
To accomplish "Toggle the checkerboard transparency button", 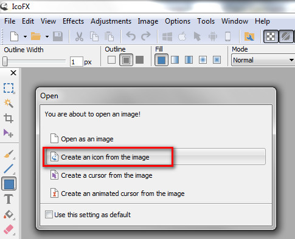I will click(x=271, y=36).
